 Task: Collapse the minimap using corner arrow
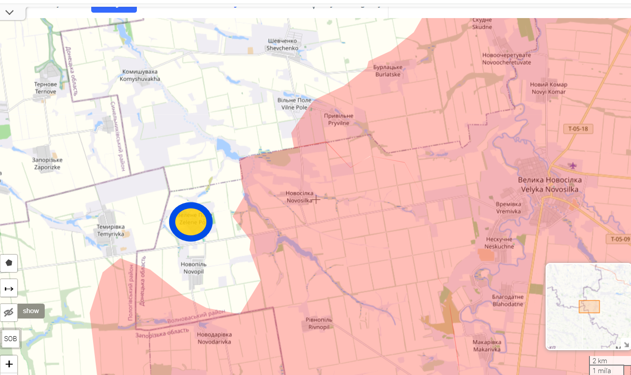tap(626, 345)
